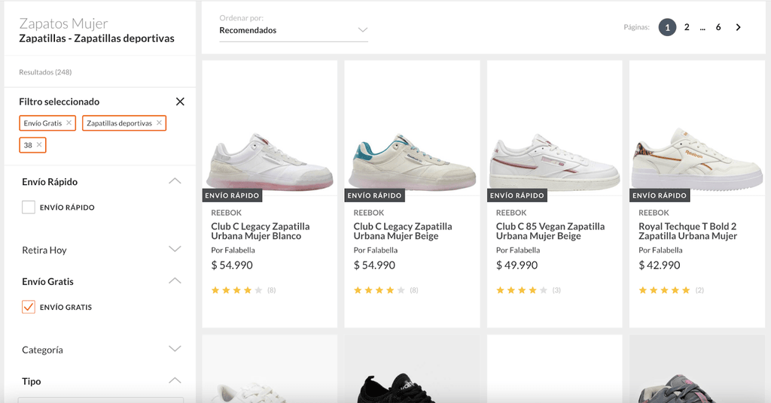Screen dimensions: 771x403
Task: Go to next results page arrow
Action: 738,28
